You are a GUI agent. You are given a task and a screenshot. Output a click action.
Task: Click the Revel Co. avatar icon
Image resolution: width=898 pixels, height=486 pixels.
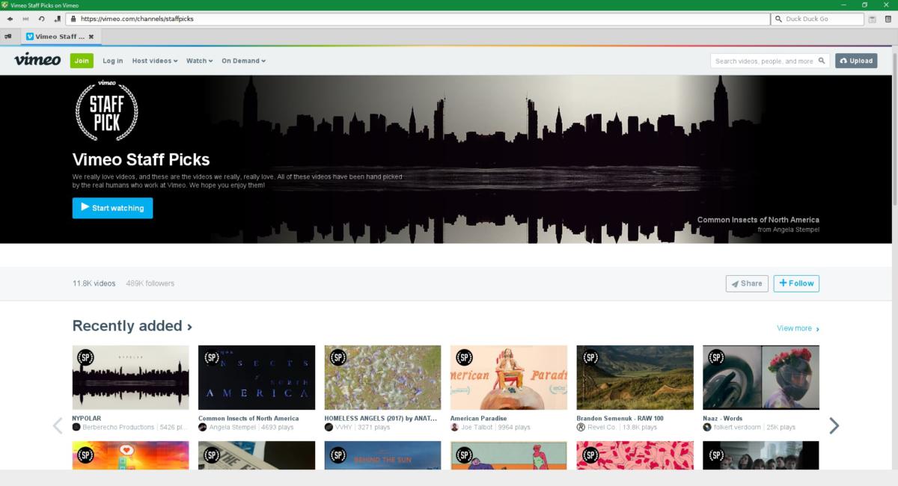click(x=581, y=428)
